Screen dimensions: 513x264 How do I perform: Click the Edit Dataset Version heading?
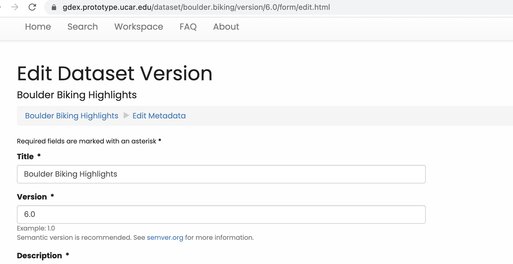coord(114,73)
